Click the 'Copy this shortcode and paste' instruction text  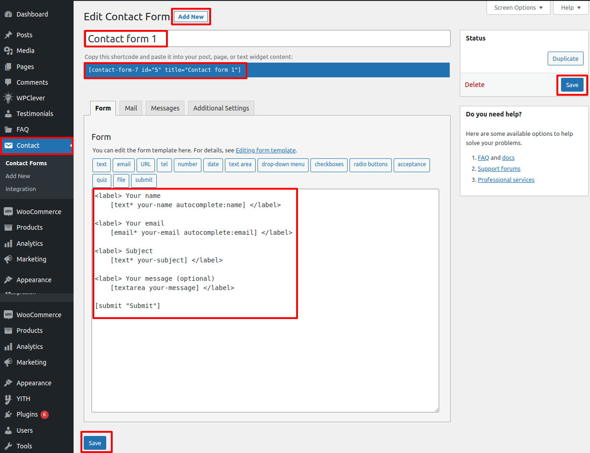[x=189, y=57]
